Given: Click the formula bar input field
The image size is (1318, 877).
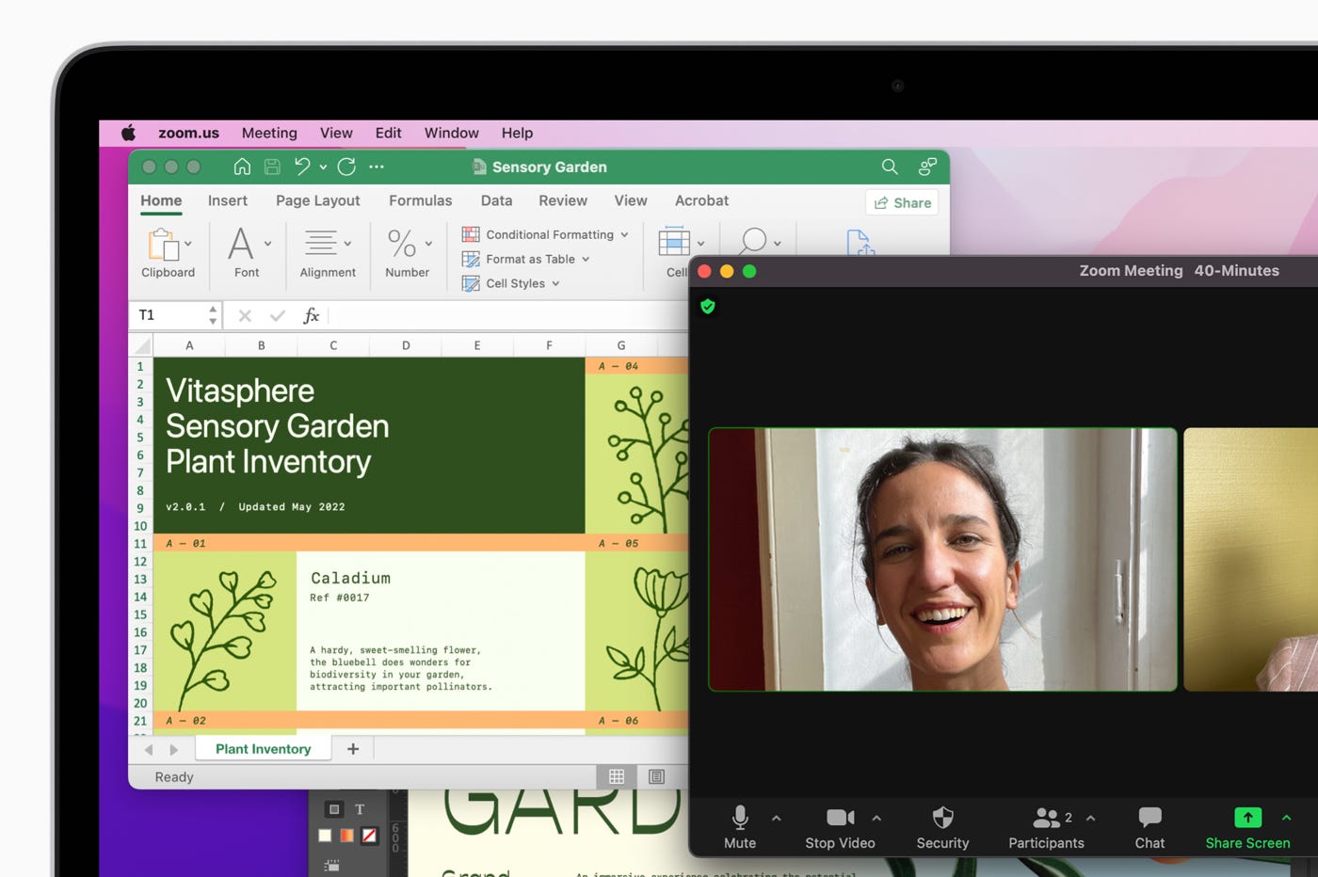Looking at the screenshot, I should point(508,315).
